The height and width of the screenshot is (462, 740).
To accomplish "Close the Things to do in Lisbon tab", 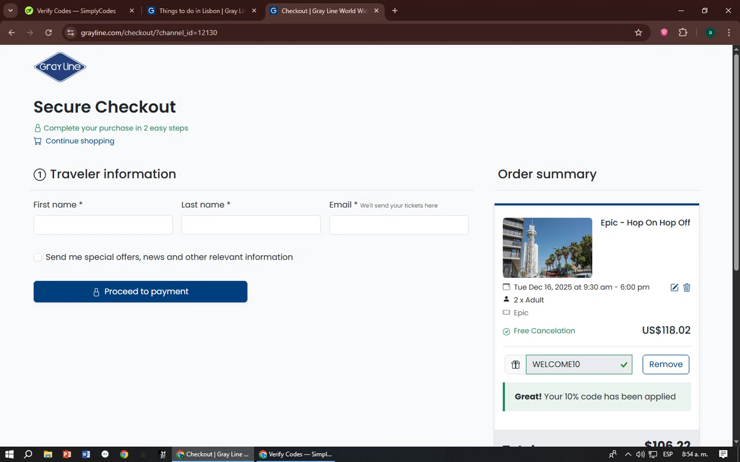I will click(254, 11).
